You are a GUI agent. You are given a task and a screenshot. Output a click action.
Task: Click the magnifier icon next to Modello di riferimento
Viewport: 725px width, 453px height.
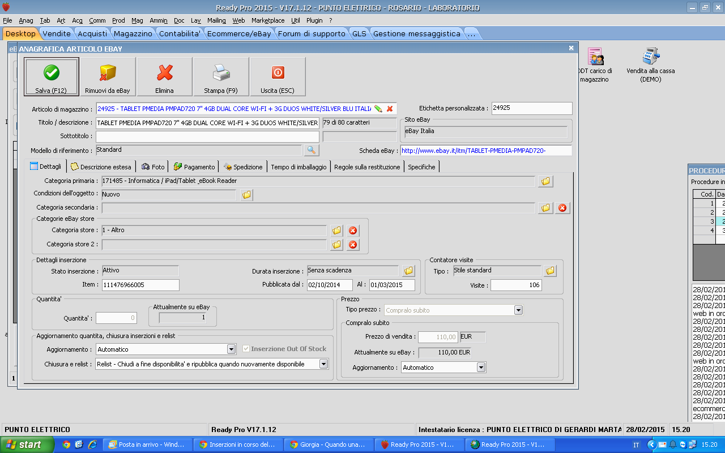(312, 150)
